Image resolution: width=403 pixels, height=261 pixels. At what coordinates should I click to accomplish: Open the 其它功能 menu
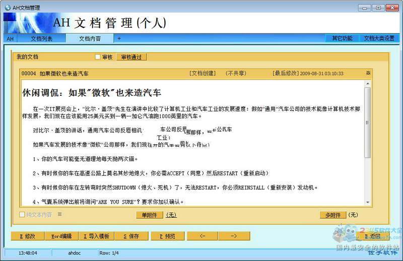(x=342, y=38)
